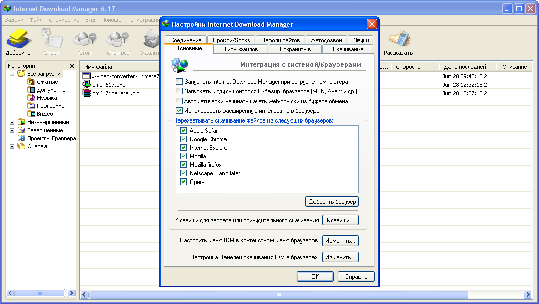This screenshot has width=539, height=304.
Task: Select the Незавершённые folder icon
Action: coord(22,122)
